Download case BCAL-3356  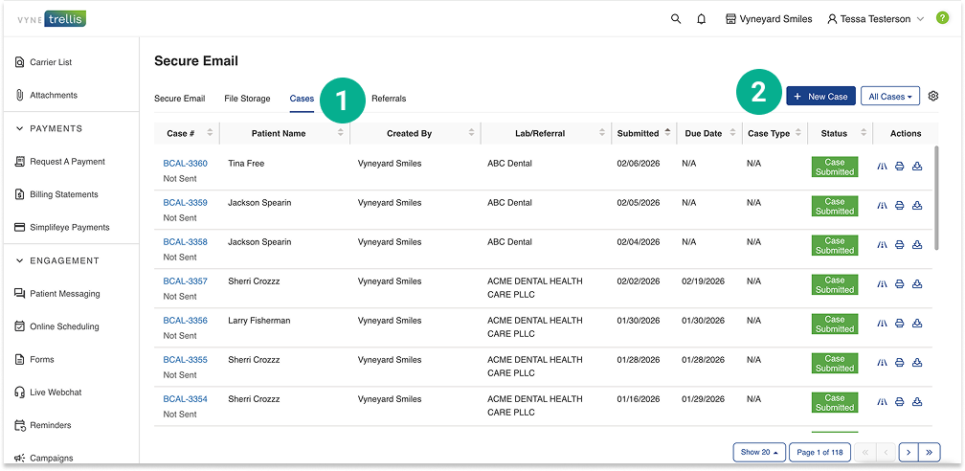917,324
